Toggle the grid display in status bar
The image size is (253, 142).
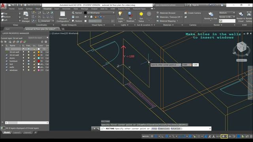(x=152, y=136)
